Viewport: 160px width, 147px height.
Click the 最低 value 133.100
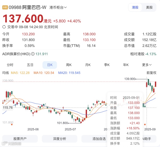coord(89,40)
